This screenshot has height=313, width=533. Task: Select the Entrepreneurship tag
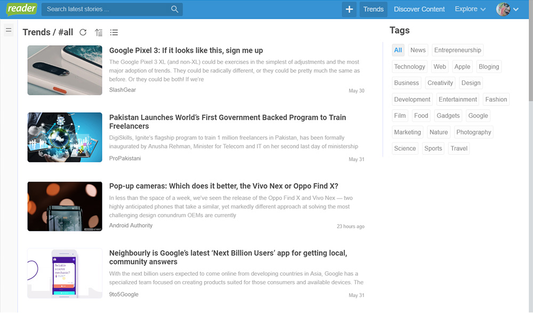457,50
